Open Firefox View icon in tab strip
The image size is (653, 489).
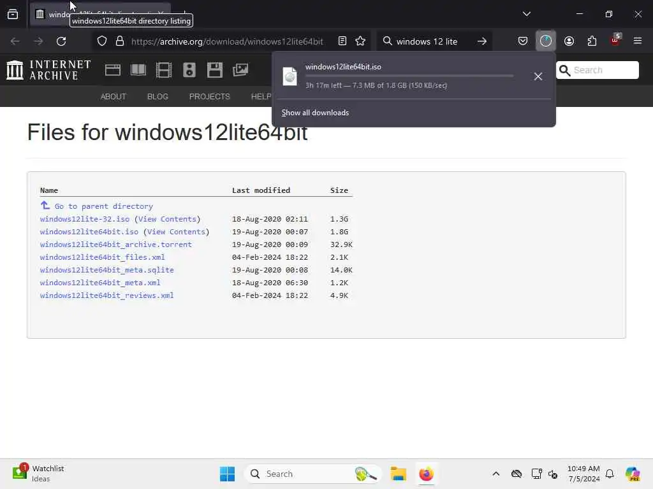point(13,14)
